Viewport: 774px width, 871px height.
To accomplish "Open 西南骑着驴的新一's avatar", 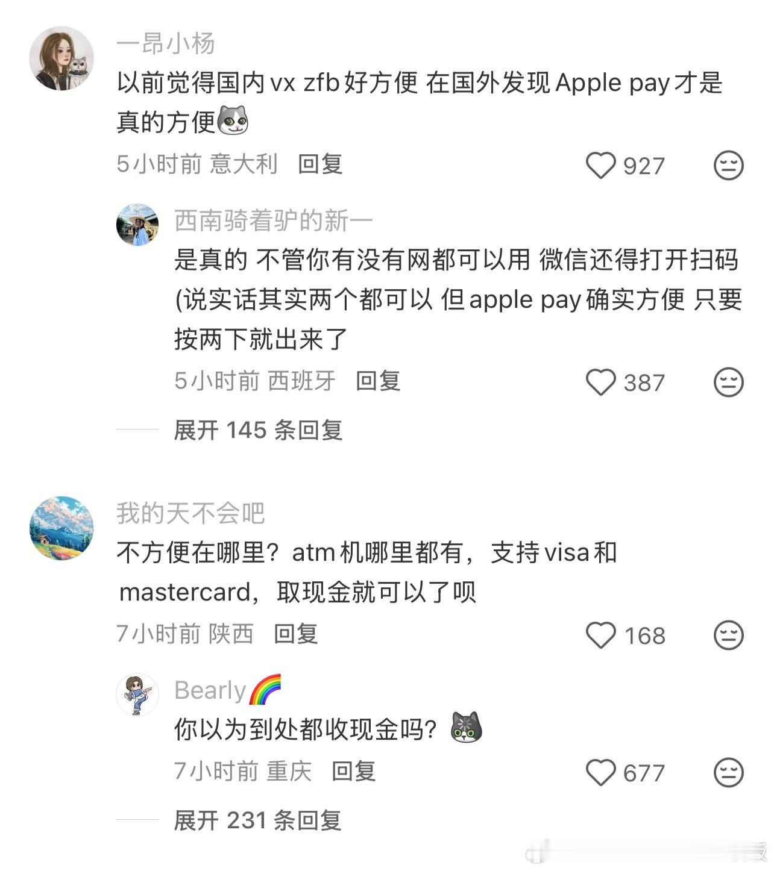I will point(137,225).
